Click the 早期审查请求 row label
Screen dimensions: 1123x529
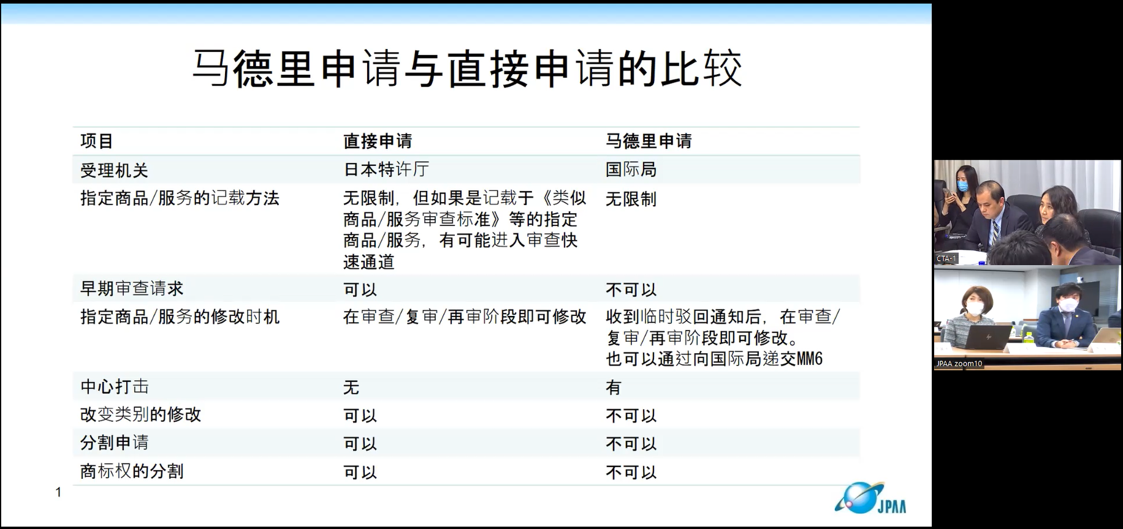[x=132, y=288]
